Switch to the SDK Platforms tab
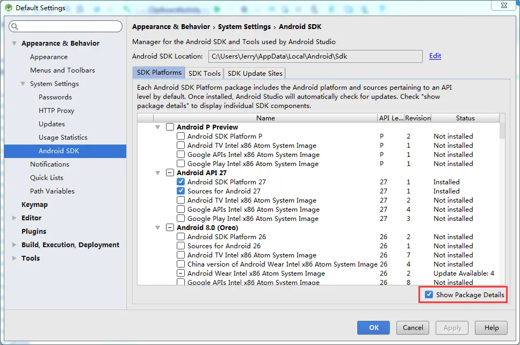This screenshot has width=520, height=345. pyautogui.click(x=159, y=73)
